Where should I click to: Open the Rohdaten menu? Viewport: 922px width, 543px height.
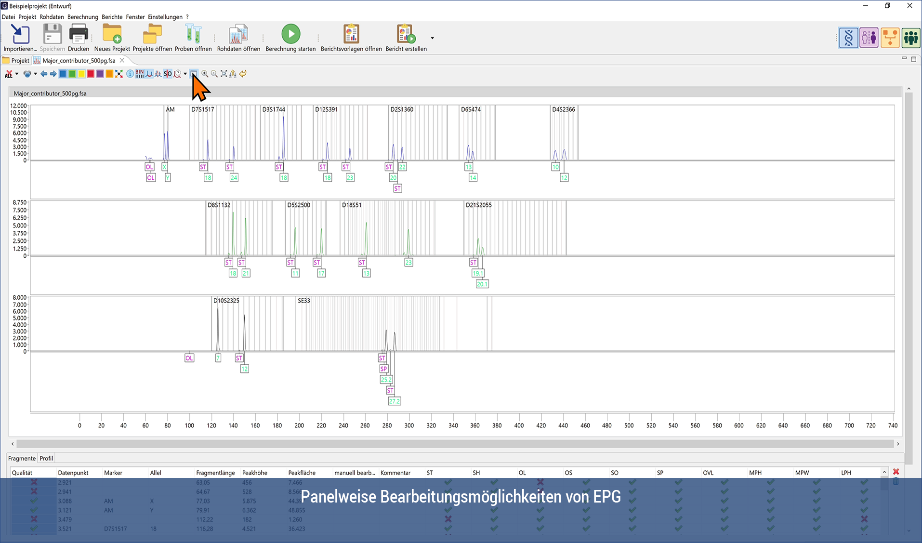coord(52,17)
